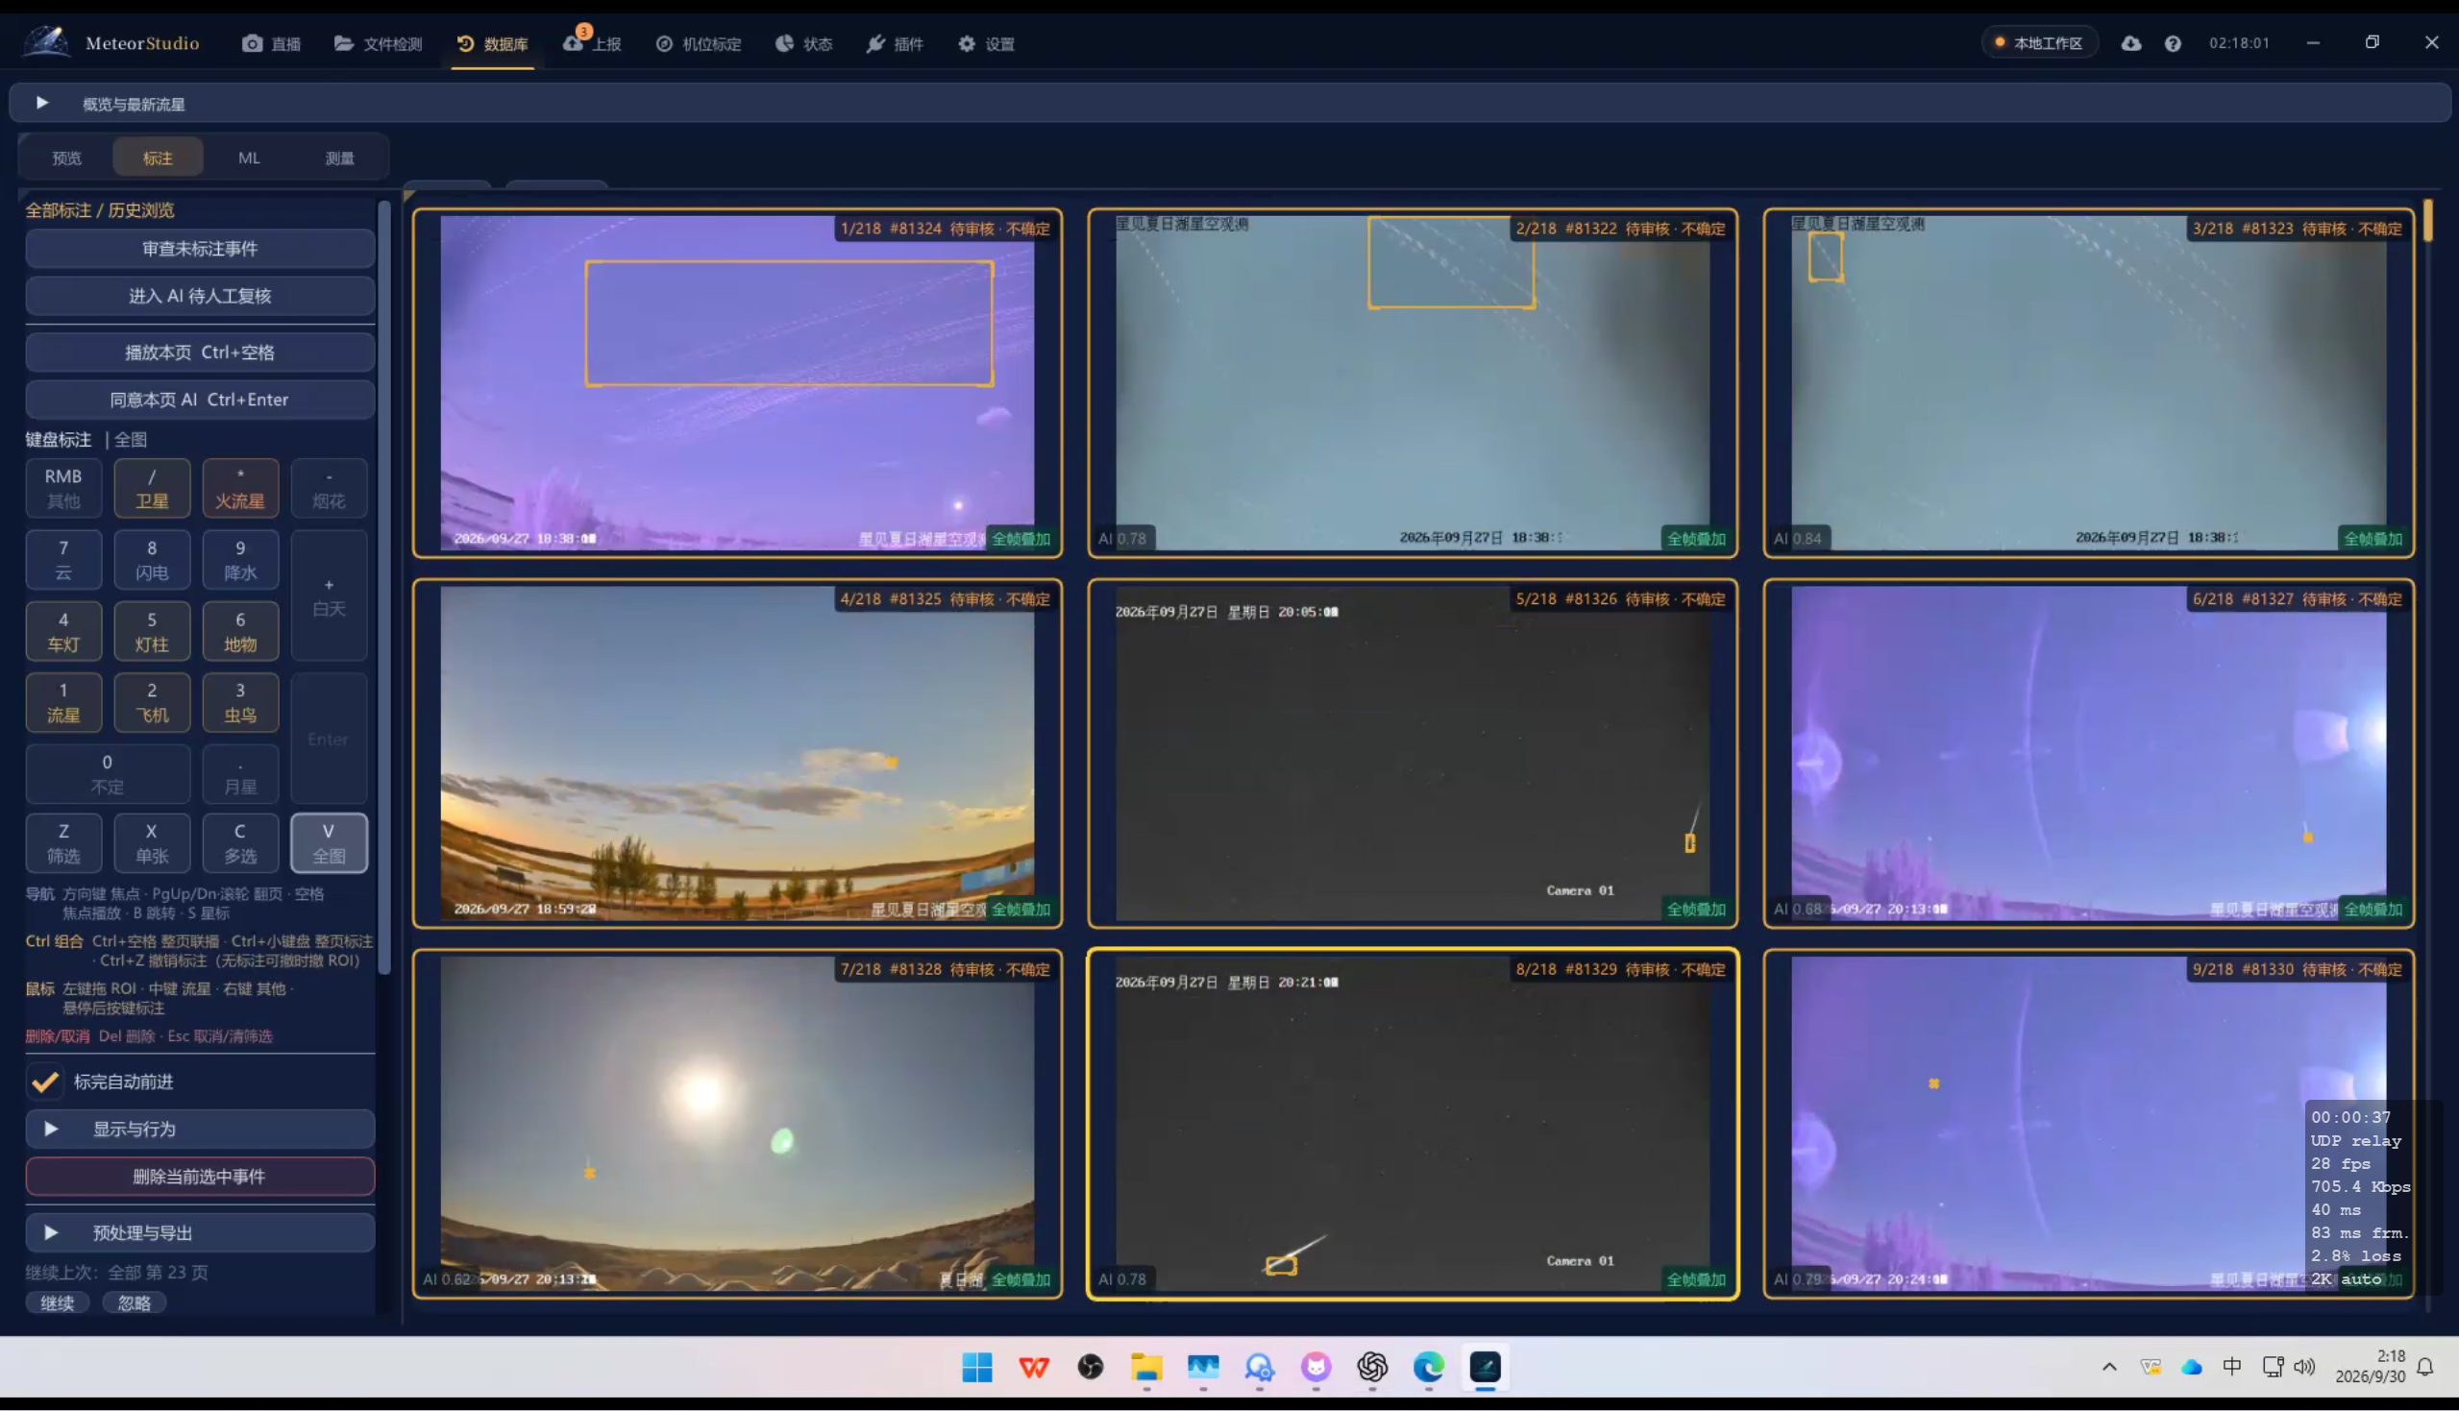Expand the 预处理与导出 section
The image size is (2459, 1411).
coord(200,1232)
